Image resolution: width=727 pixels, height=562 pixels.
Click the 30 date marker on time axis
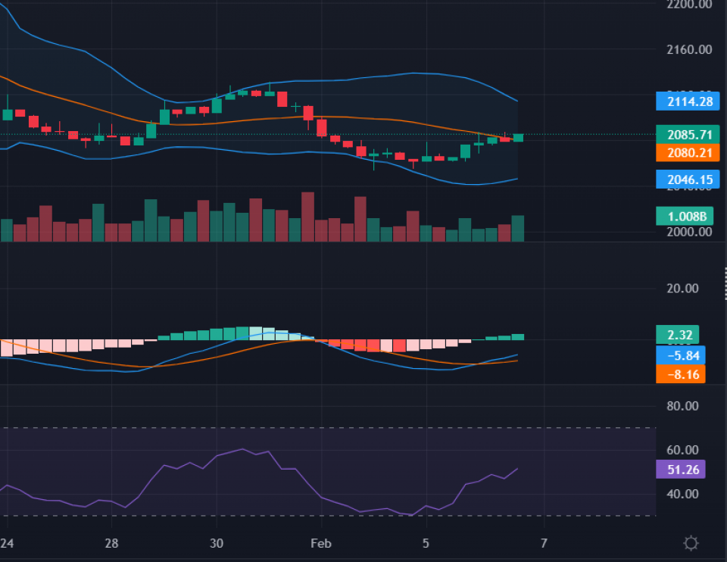(x=217, y=543)
